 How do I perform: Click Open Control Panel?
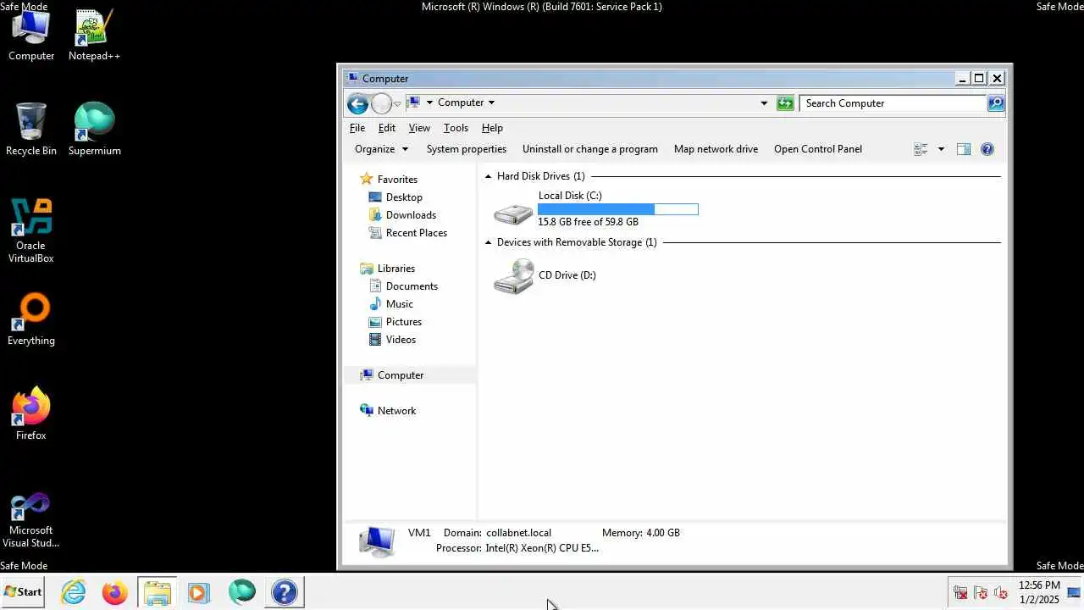tap(818, 149)
